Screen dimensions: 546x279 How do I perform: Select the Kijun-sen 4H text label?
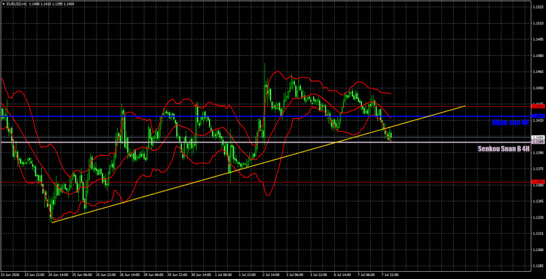pyautogui.click(x=510, y=123)
